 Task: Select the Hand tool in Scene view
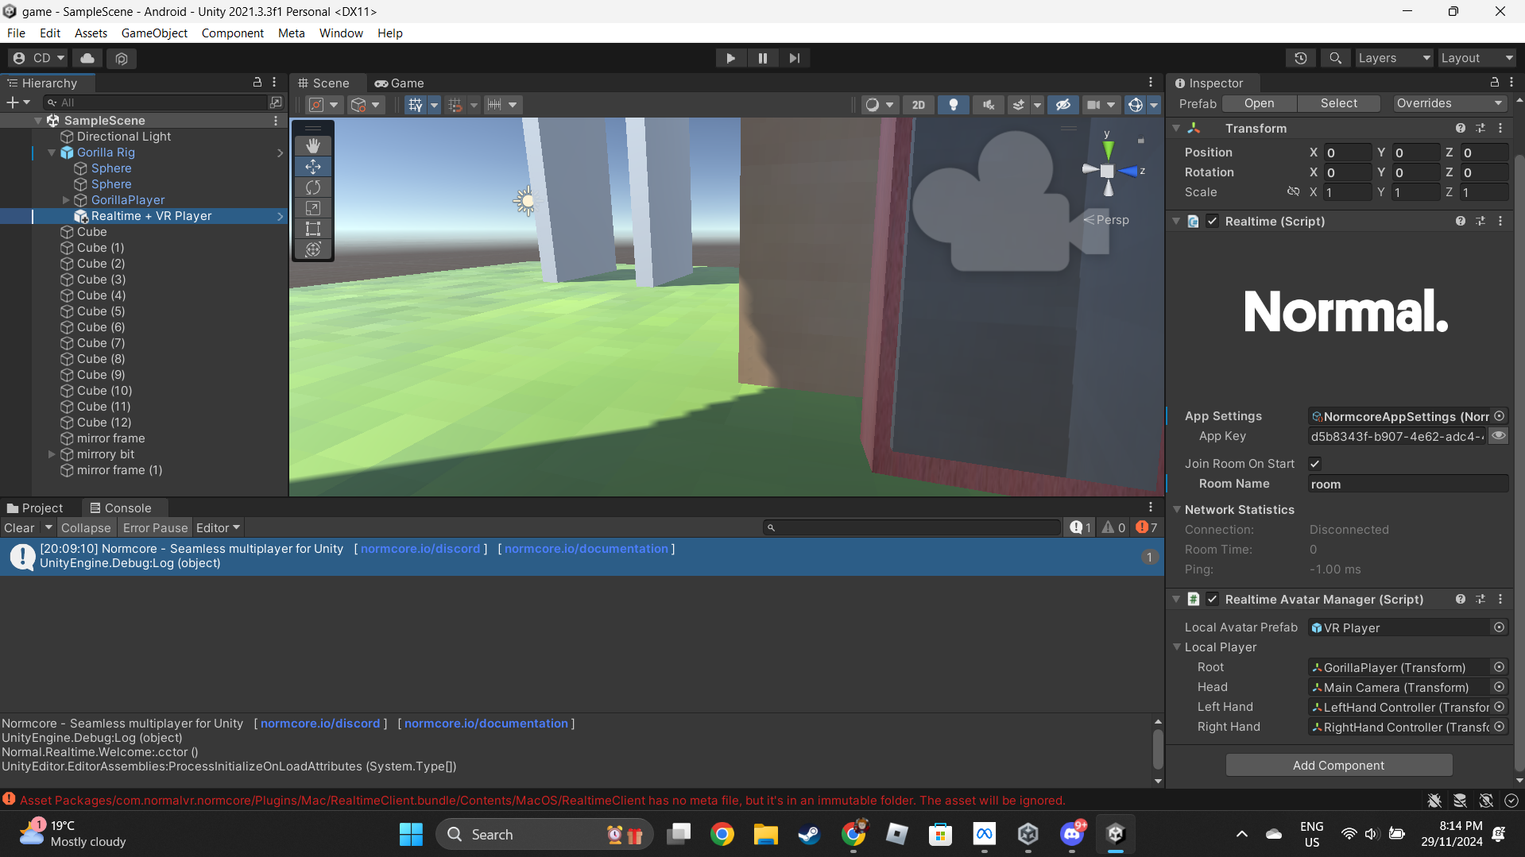coord(313,145)
